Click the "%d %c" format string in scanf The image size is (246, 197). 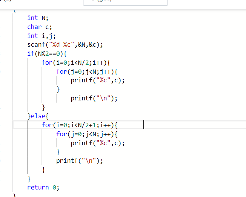coord(61,45)
